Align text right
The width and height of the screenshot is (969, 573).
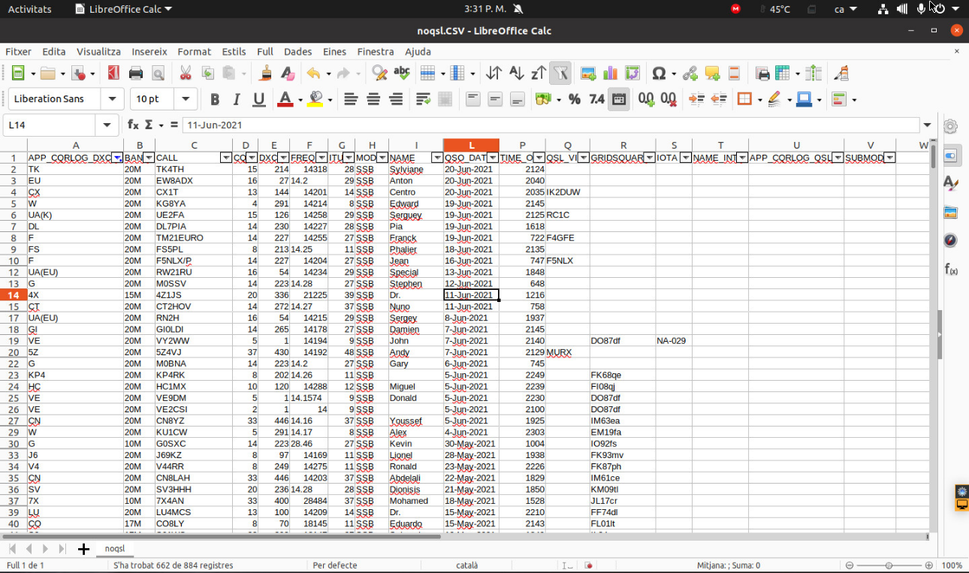click(396, 99)
